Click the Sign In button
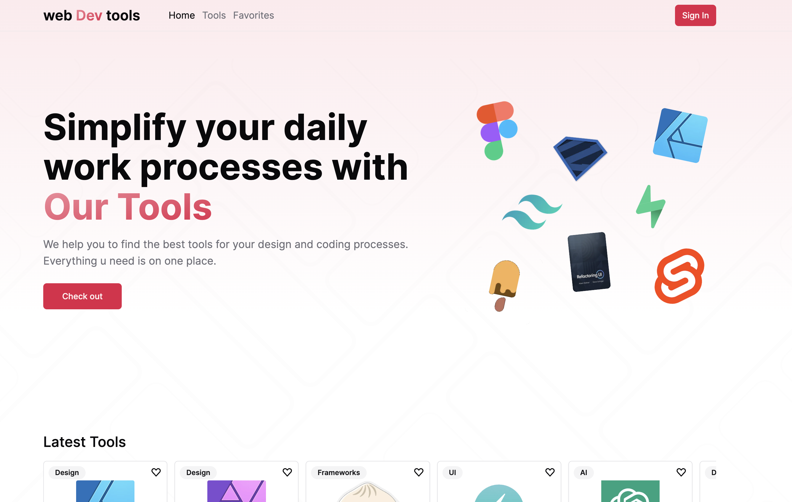Image resolution: width=792 pixels, height=502 pixels. [695, 15]
